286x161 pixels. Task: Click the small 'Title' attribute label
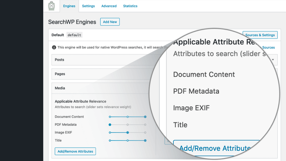pyautogui.click(x=58, y=140)
